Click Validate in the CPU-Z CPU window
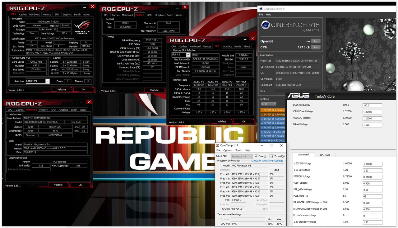This screenshot has height=228, width=398. click(x=62, y=89)
